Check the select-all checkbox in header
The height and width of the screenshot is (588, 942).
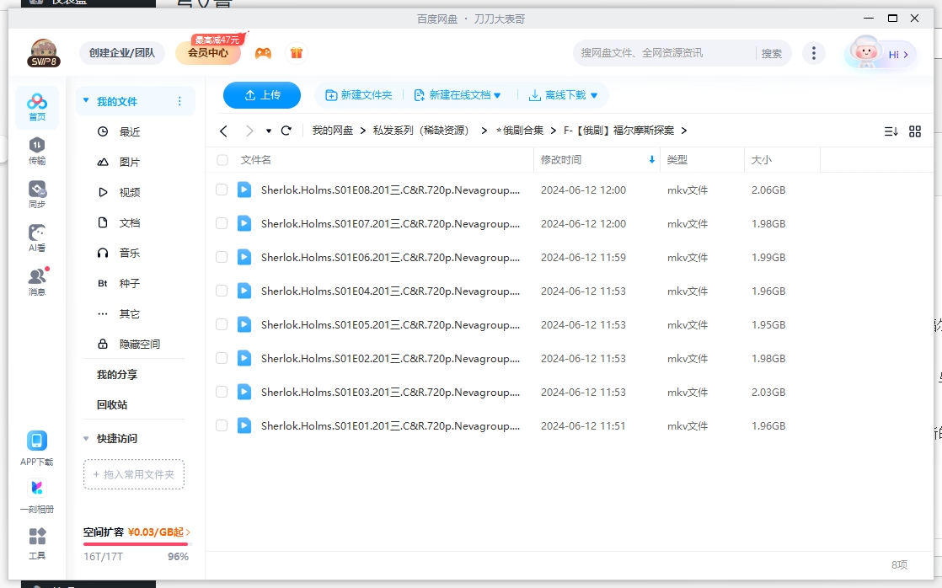point(222,159)
